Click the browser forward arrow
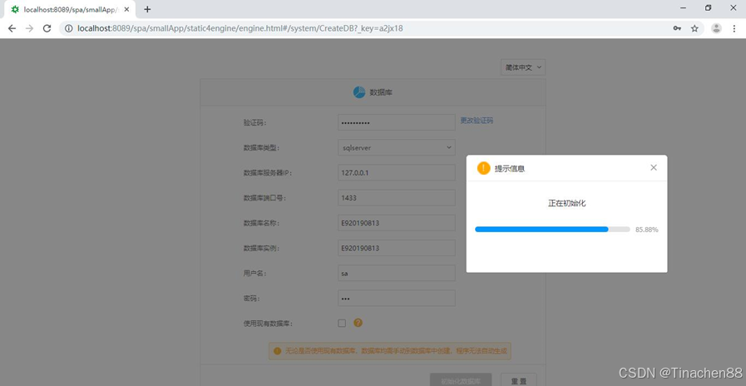This screenshot has height=386, width=746. pyautogui.click(x=29, y=28)
